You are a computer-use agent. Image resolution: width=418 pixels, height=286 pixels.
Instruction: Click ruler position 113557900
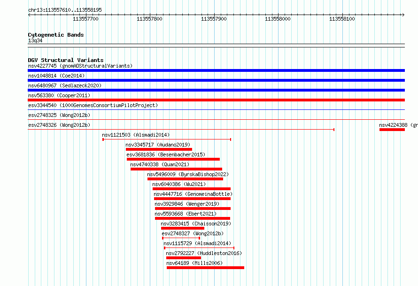tap(214, 19)
